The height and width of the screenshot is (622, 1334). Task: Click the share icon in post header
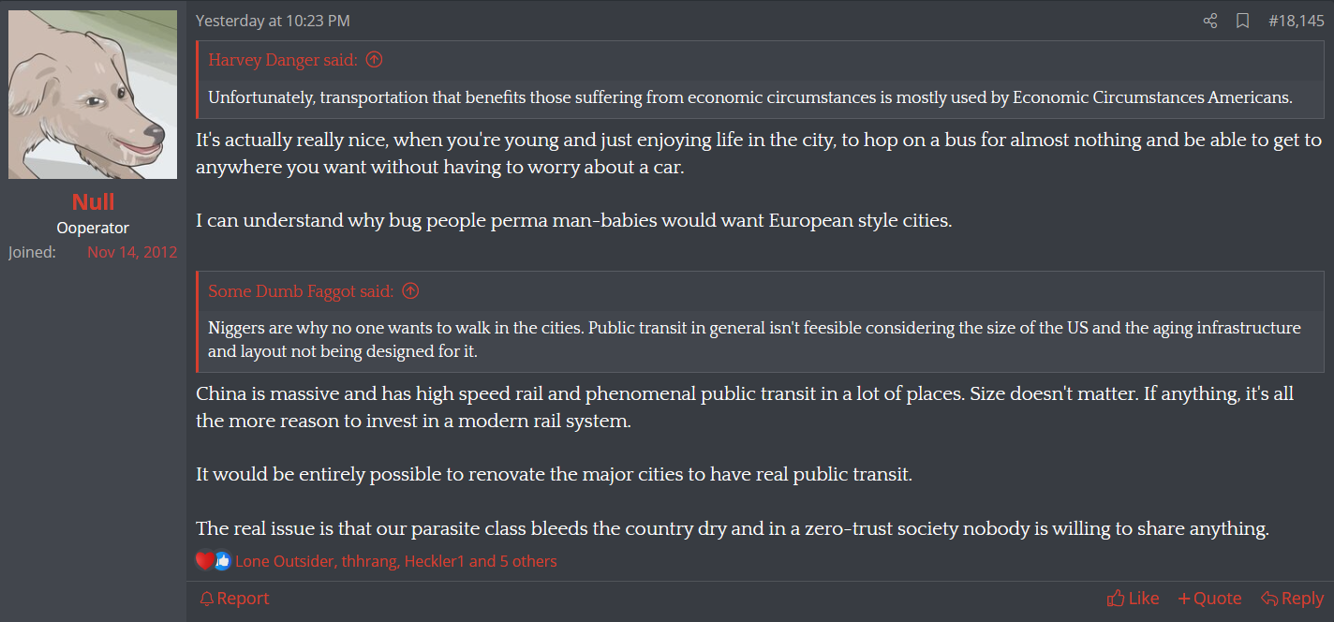[1210, 21]
